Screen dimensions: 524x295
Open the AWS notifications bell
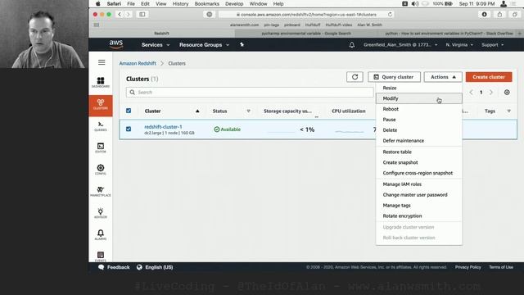[x=351, y=45]
